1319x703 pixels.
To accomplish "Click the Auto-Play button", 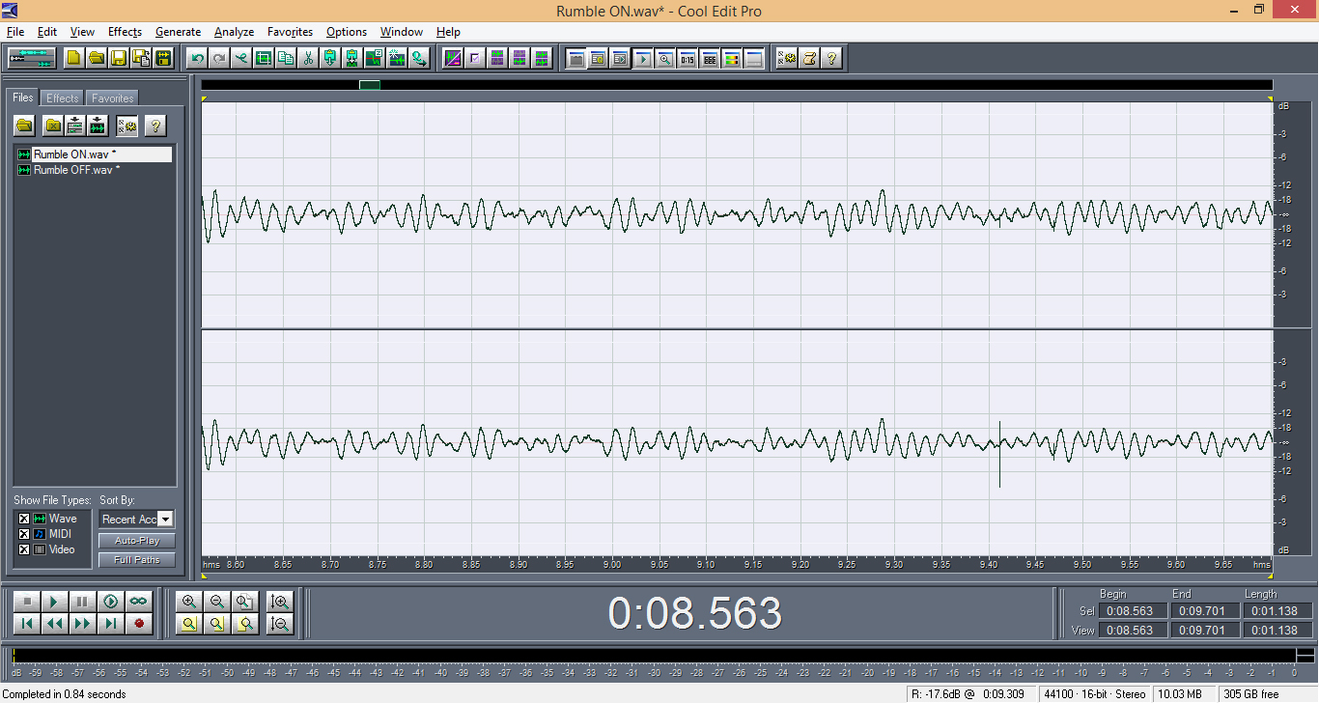I will 136,541.
